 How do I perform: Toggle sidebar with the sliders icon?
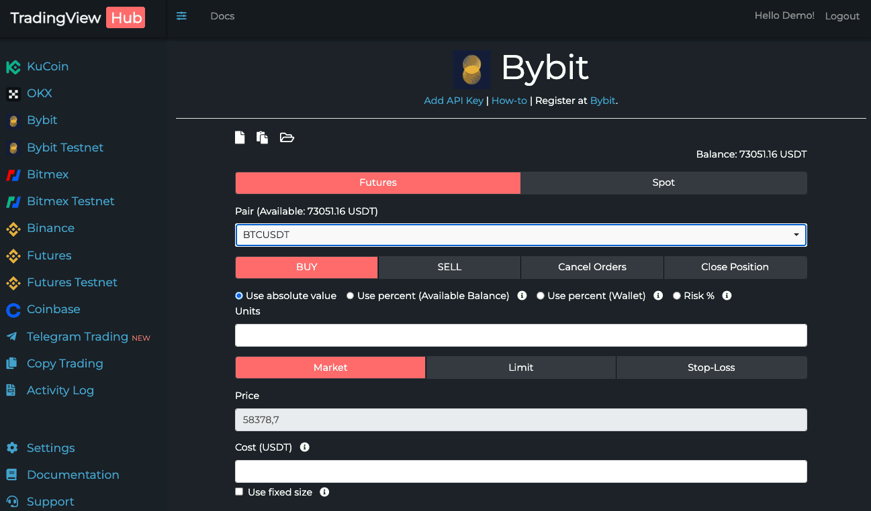point(181,16)
